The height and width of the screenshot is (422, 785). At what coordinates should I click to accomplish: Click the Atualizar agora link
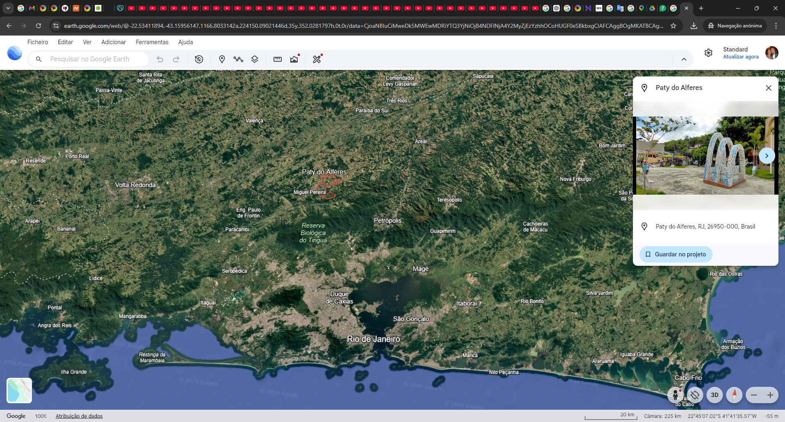[x=741, y=57]
